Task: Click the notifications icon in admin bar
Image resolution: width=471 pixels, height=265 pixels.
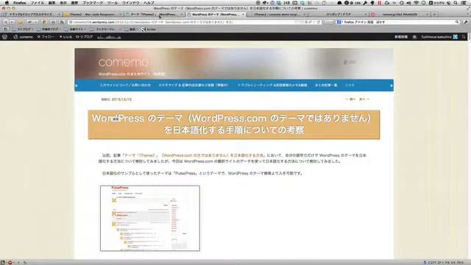Action: point(414,37)
